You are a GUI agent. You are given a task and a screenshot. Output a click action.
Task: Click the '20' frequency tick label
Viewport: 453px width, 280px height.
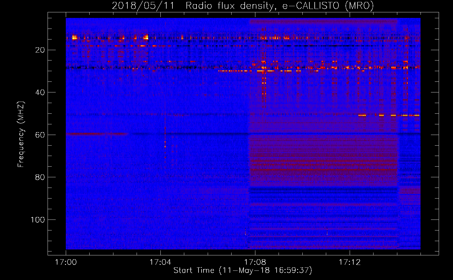pyautogui.click(x=40, y=50)
